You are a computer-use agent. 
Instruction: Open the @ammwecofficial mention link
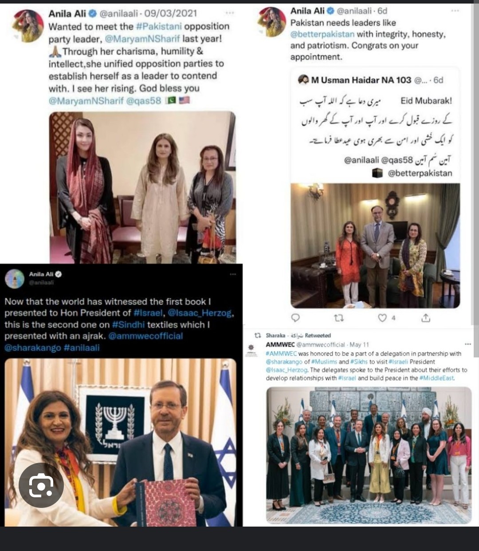pos(145,336)
